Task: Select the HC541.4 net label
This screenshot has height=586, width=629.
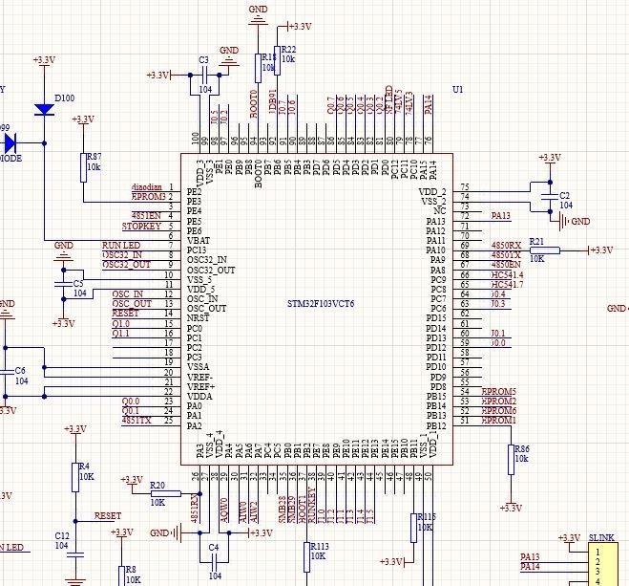Action: point(507,274)
